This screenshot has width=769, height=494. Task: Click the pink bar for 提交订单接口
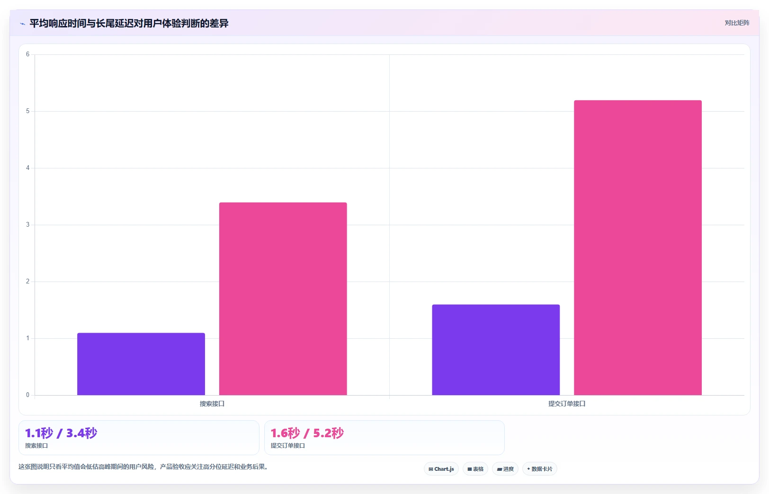point(638,247)
